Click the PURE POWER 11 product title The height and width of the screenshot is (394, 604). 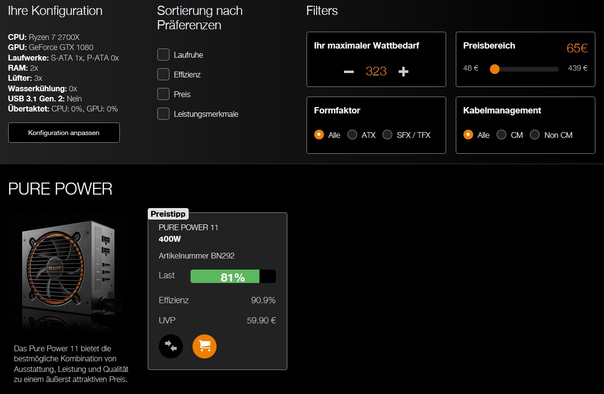click(189, 227)
